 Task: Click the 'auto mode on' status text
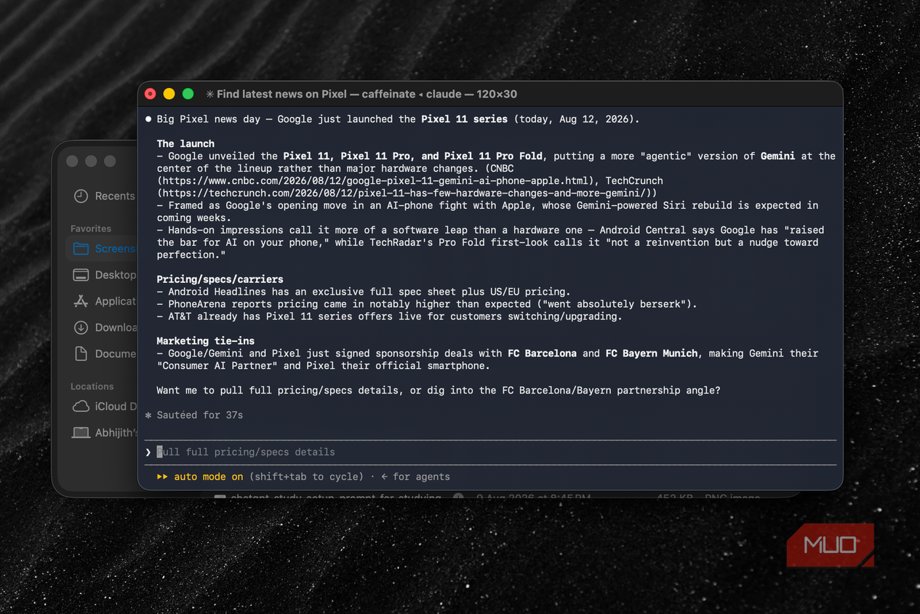pyautogui.click(x=209, y=477)
